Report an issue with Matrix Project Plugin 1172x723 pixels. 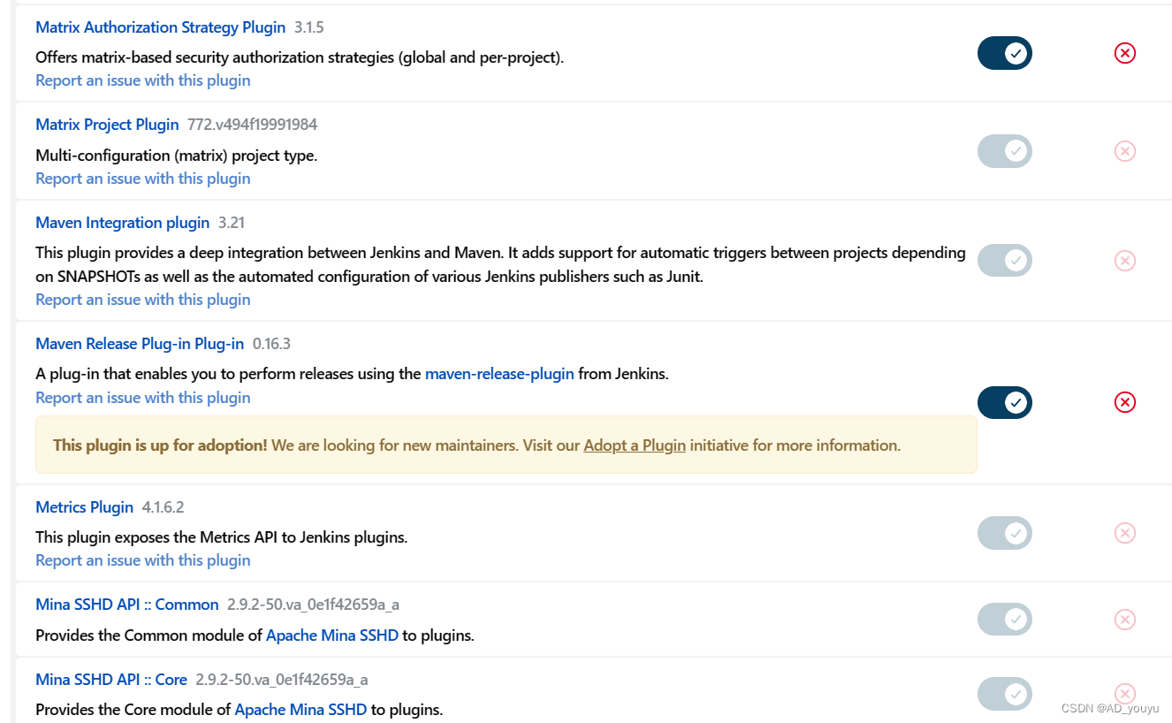click(x=142, y=179)
